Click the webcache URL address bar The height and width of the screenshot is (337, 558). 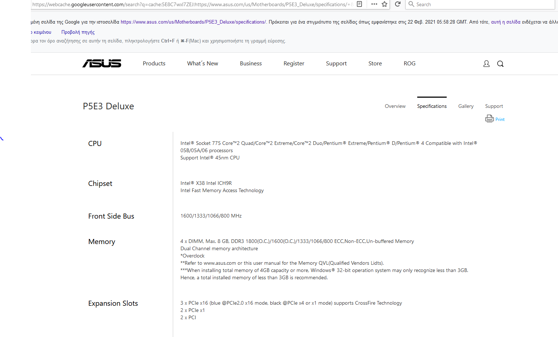point(193,4)
